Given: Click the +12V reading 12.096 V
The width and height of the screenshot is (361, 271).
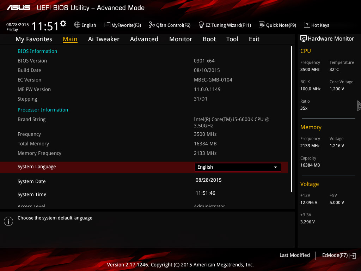Looking at the screenshot, I should 309,203.
